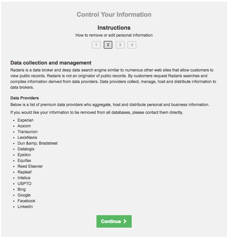Click step 3 pagination button

120,45
